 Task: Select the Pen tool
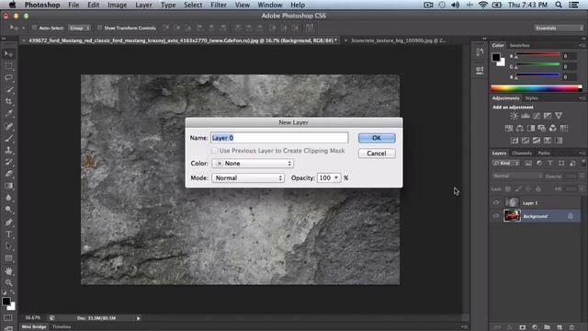coord(8,223)
